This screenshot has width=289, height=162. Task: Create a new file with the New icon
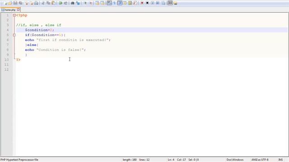[x=5, y=3]
